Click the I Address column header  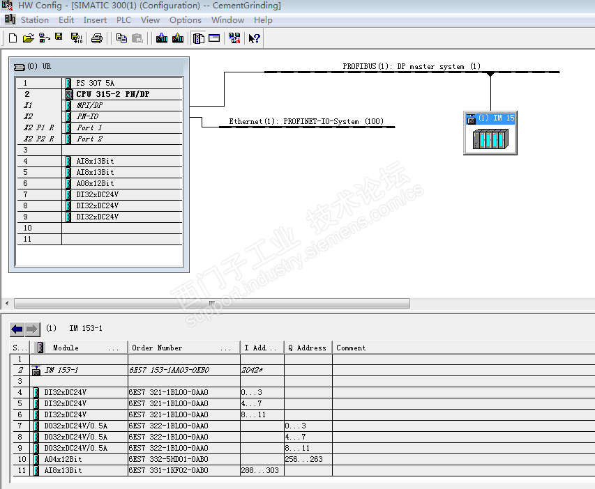262,348
